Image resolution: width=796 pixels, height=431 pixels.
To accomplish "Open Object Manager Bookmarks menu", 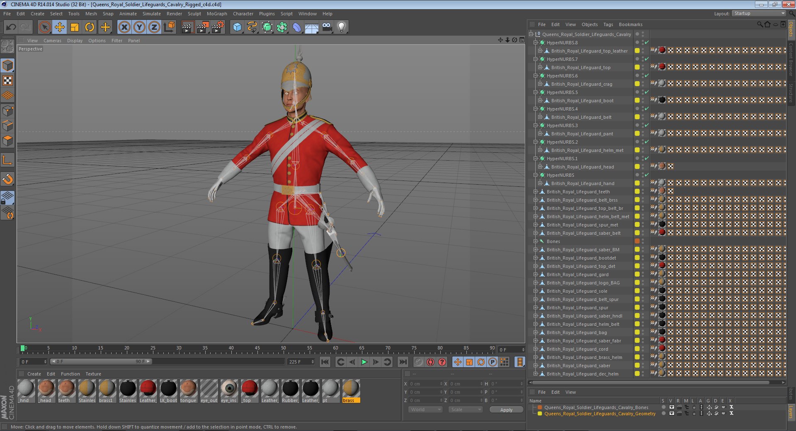I will pos(630,24).
